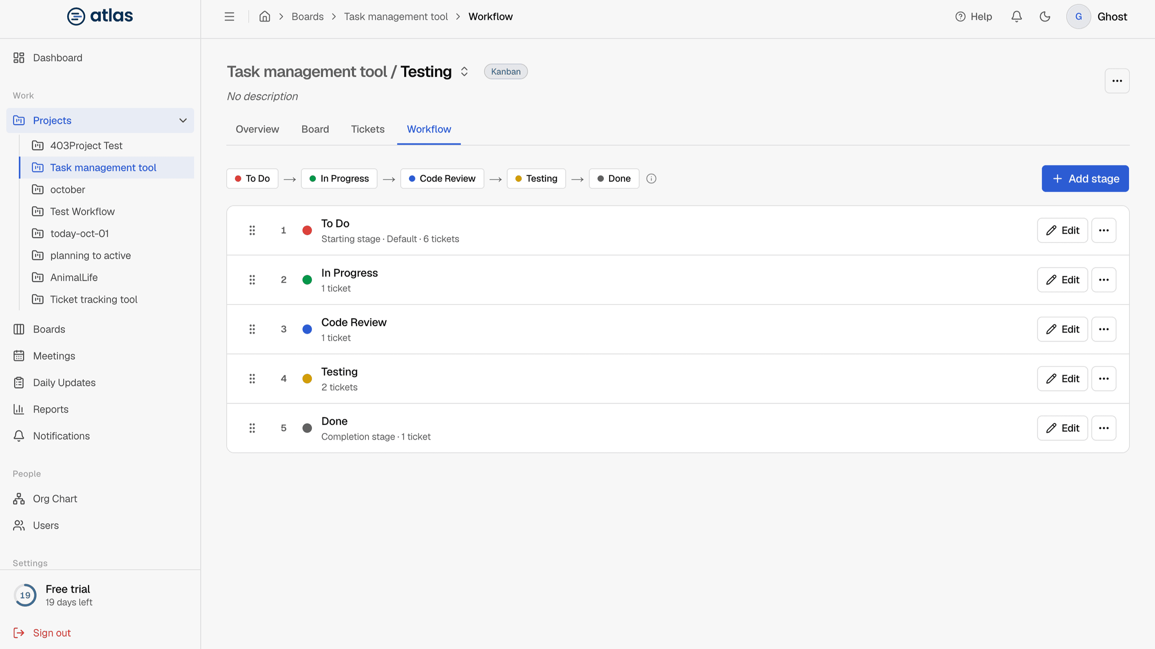The height and width of the screenshot is (649, 1155).
Task: Open Org Chart in the sidebar
Action: tap(100, 499)
